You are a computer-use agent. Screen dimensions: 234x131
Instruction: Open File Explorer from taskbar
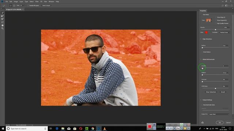click(63, 128)
